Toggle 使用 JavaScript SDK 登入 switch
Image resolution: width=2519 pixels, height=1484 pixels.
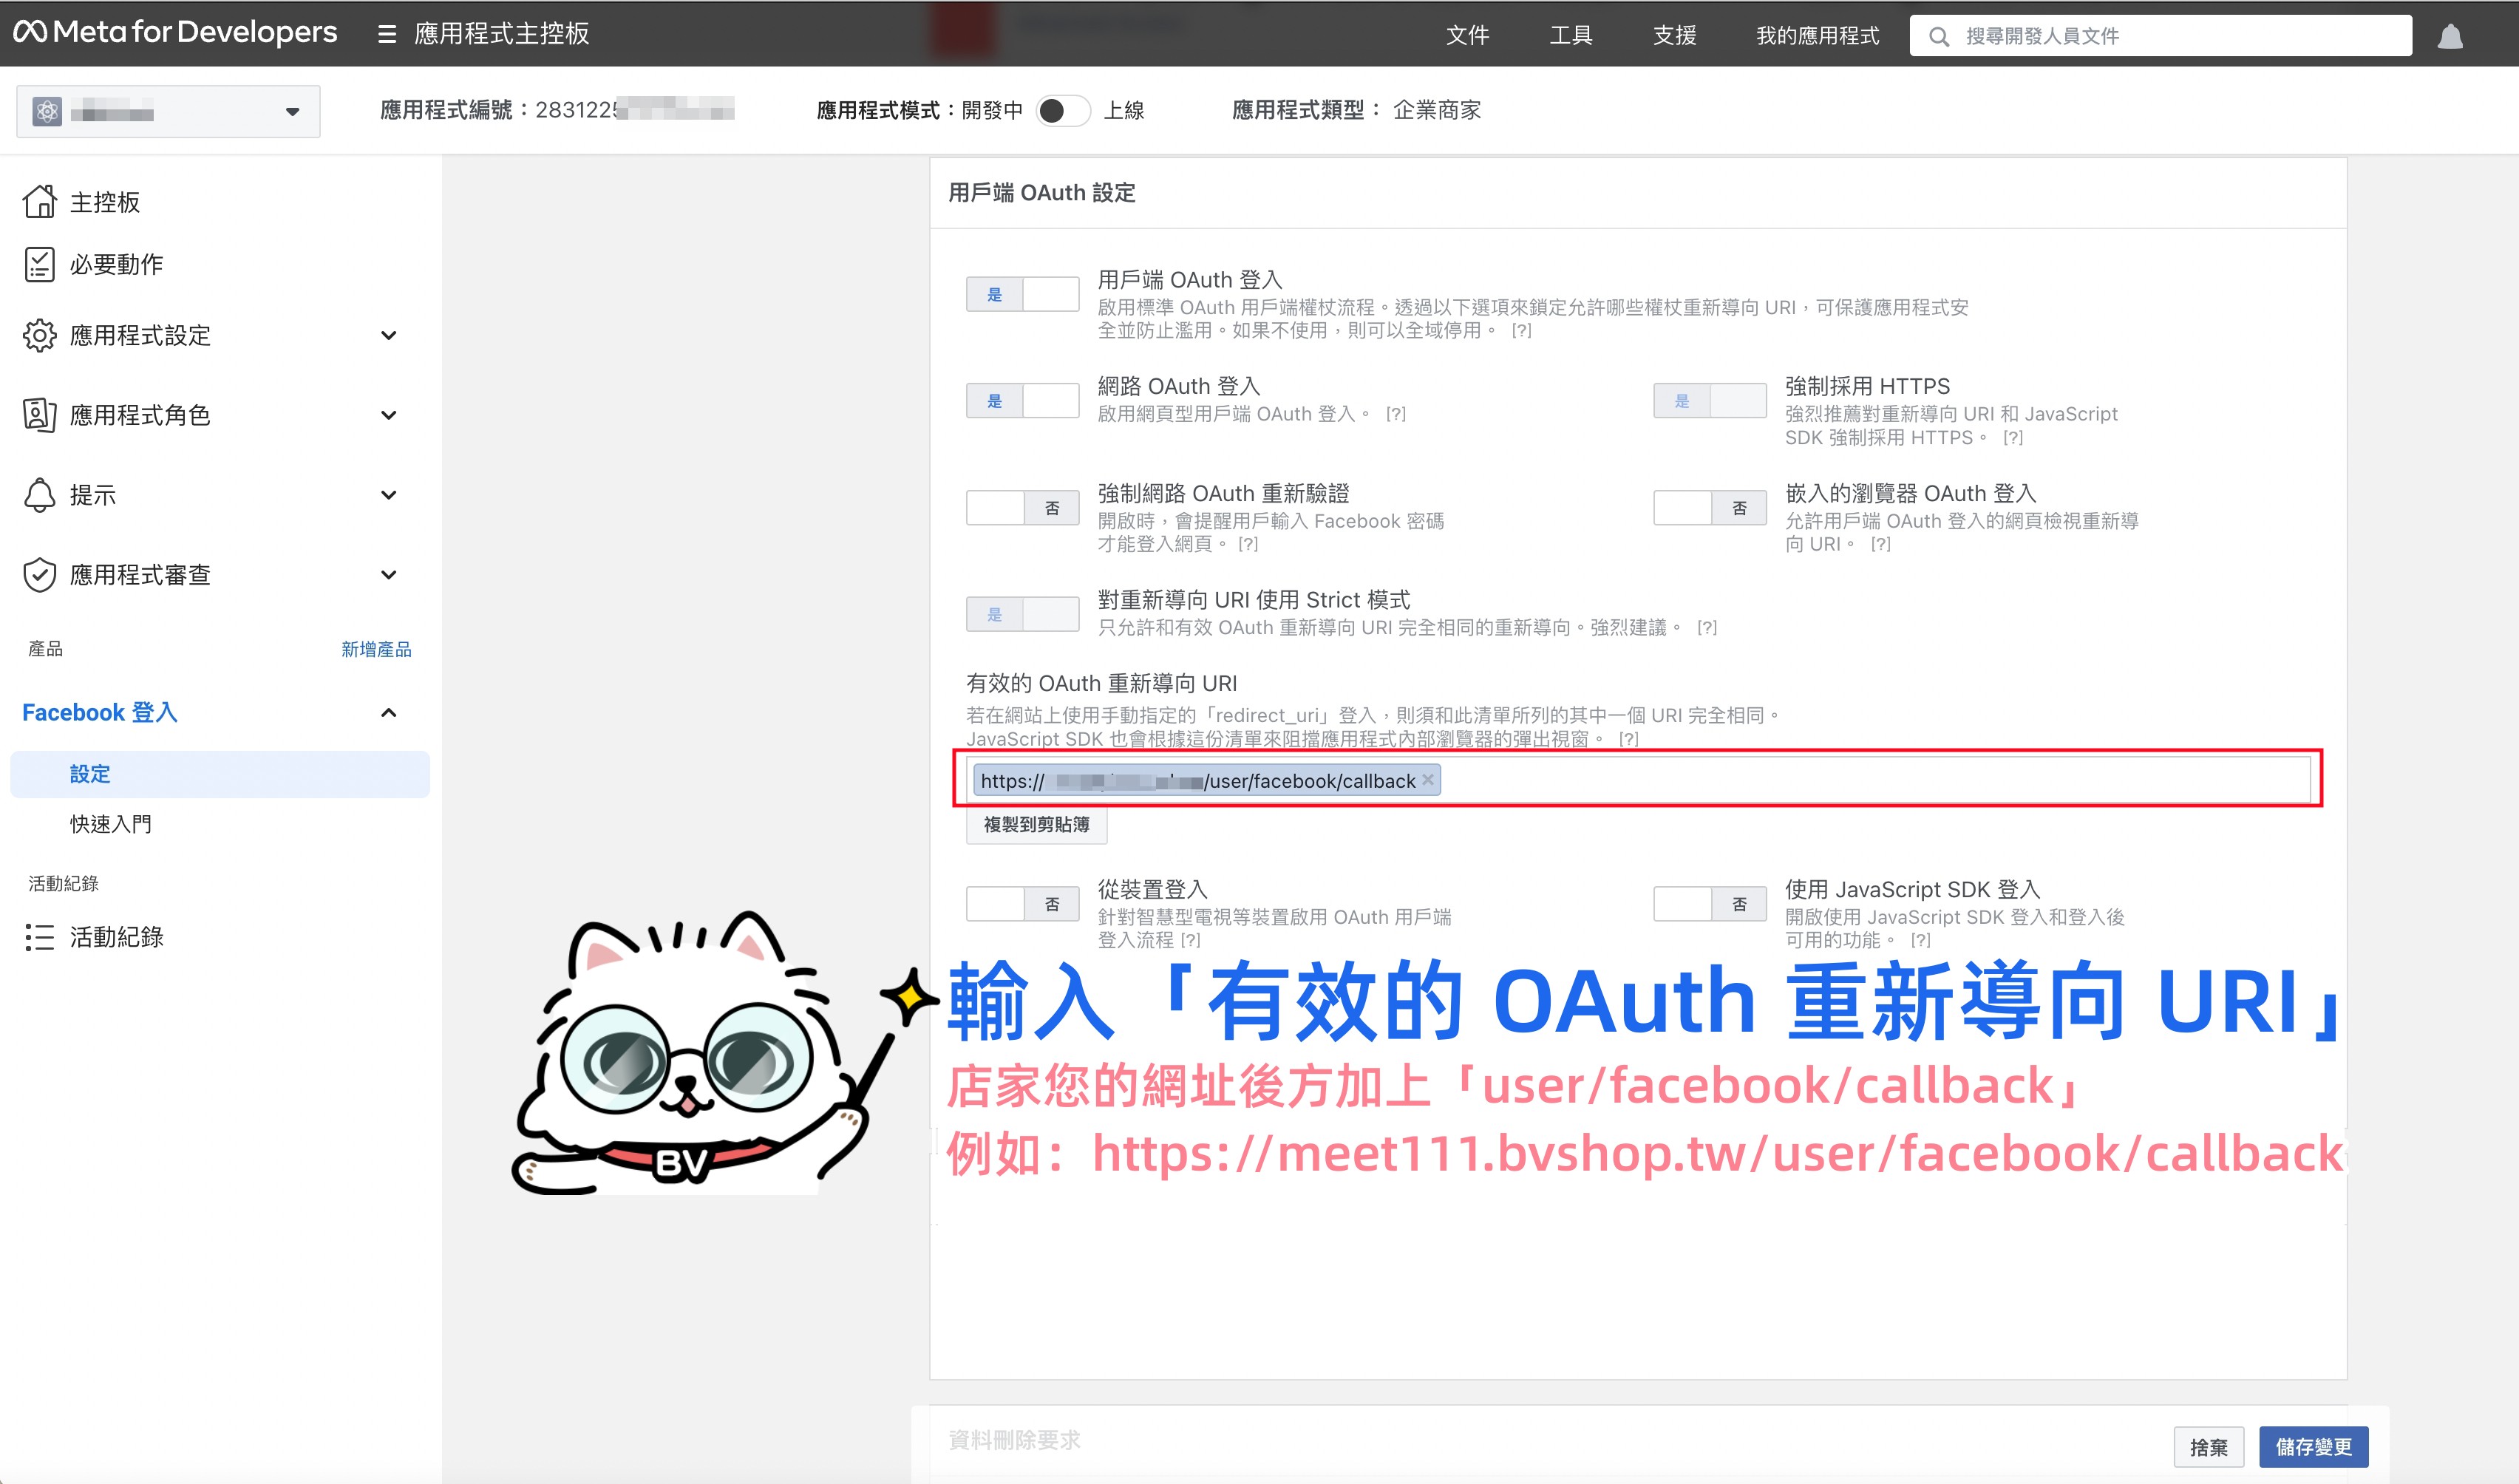pyautogui.click(x=1710, y=904)
